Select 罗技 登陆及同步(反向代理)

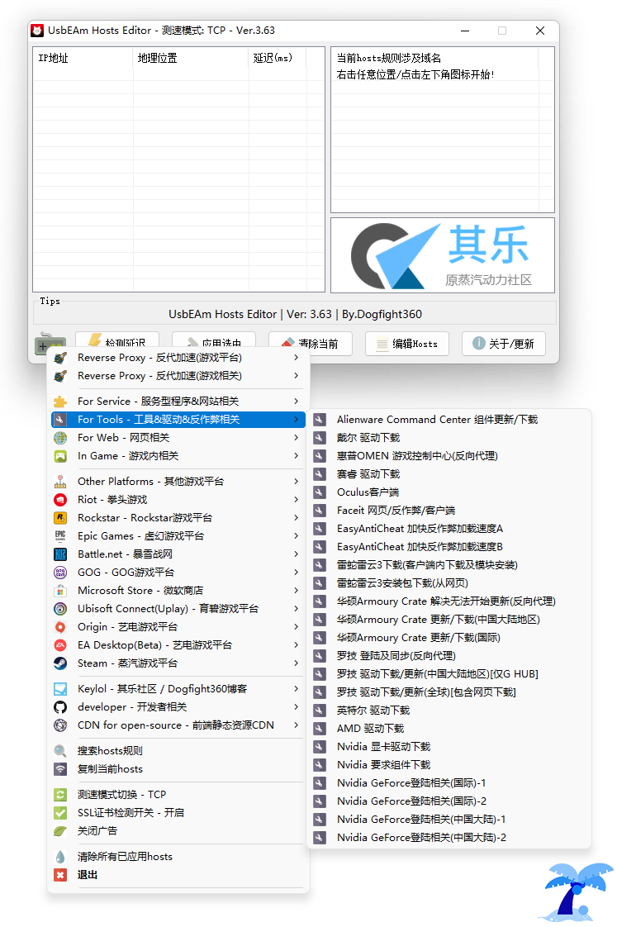[448, 656]
